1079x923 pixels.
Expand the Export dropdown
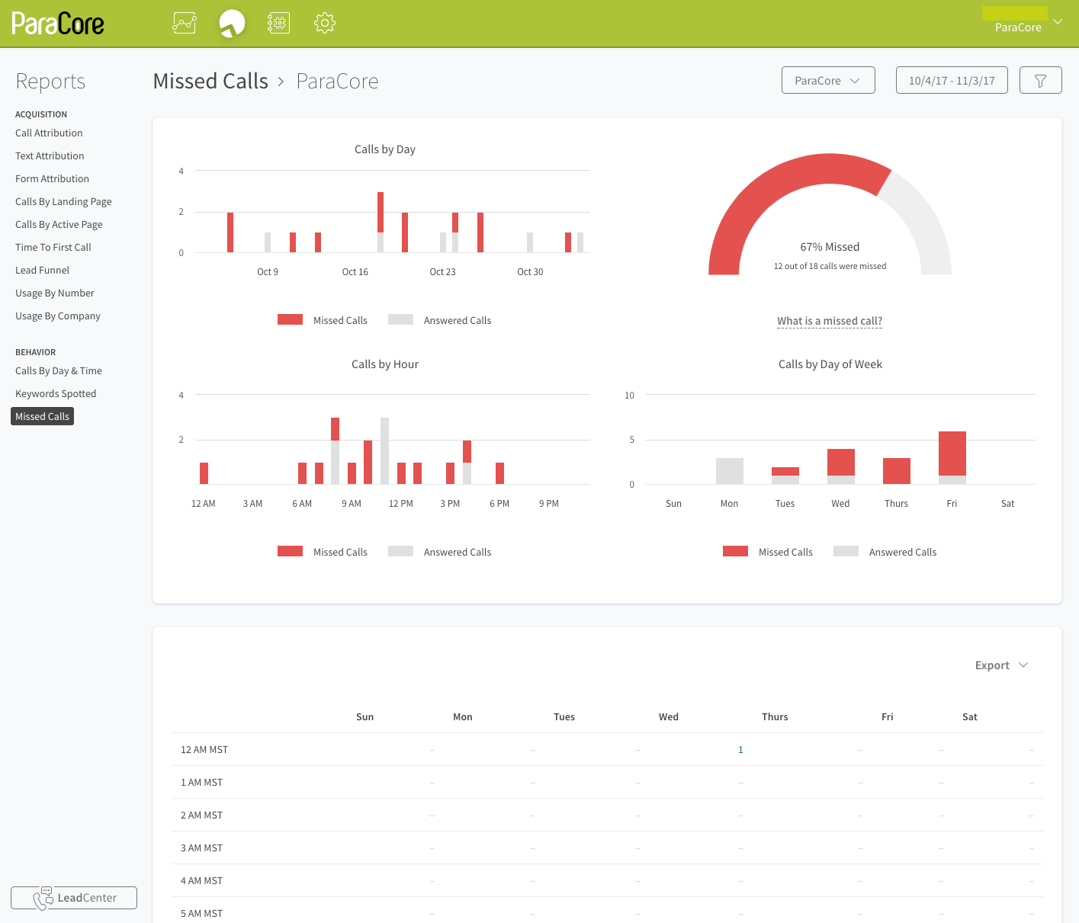point(1002,665)
